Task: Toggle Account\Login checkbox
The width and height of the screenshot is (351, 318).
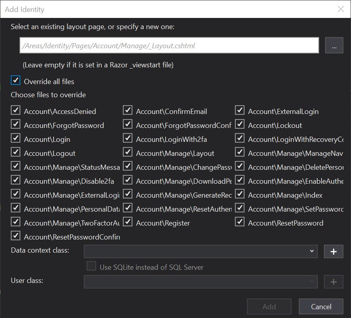Action: [x=16, y=138]
